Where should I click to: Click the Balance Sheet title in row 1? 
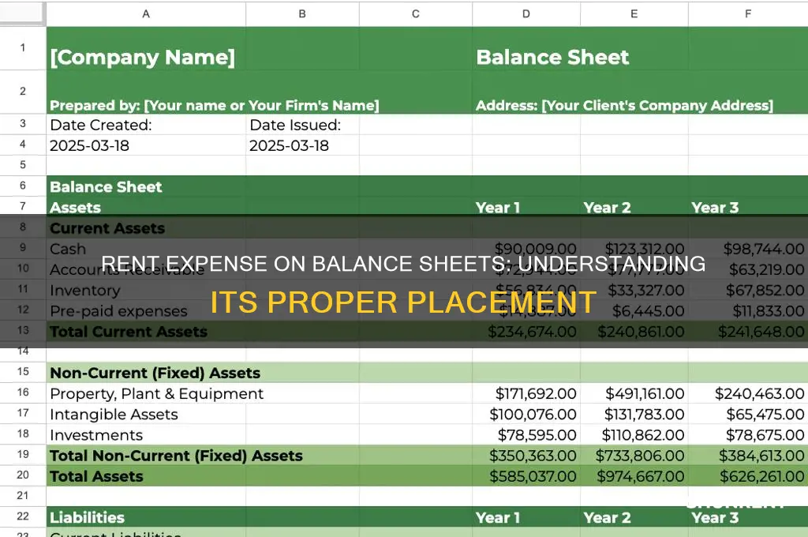(552, 57)
